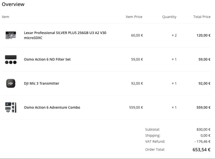Image resolution: width=215 pixels, height=159 pixels.
Task: Click the Lexar microSD card thumbnail
Action: 11,35
